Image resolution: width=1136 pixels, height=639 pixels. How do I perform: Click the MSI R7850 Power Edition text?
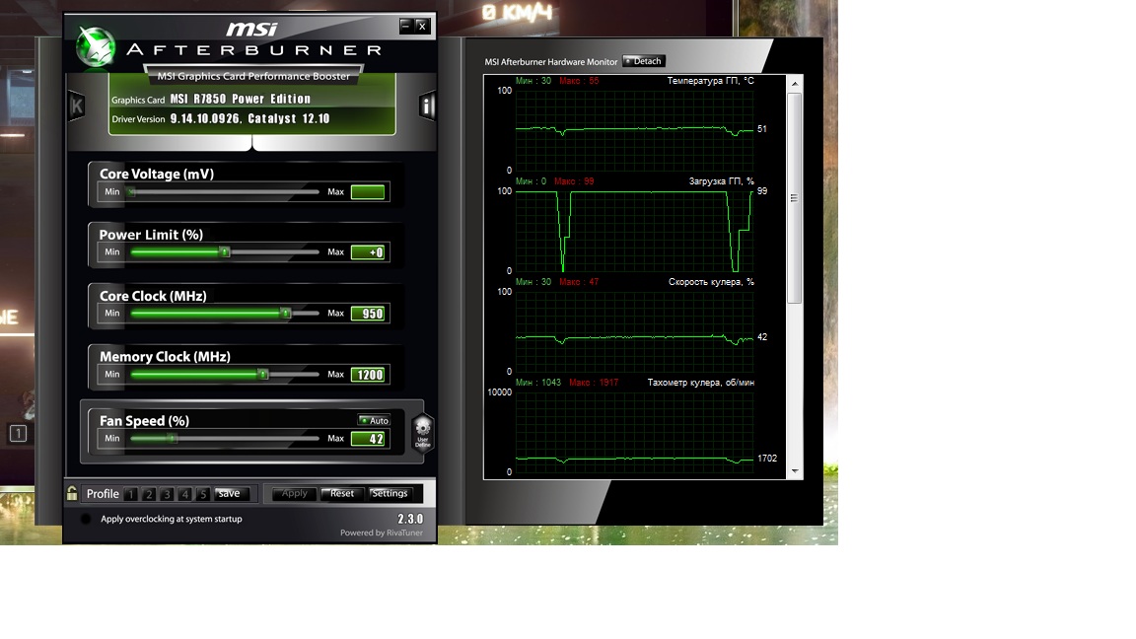(240, 99)
